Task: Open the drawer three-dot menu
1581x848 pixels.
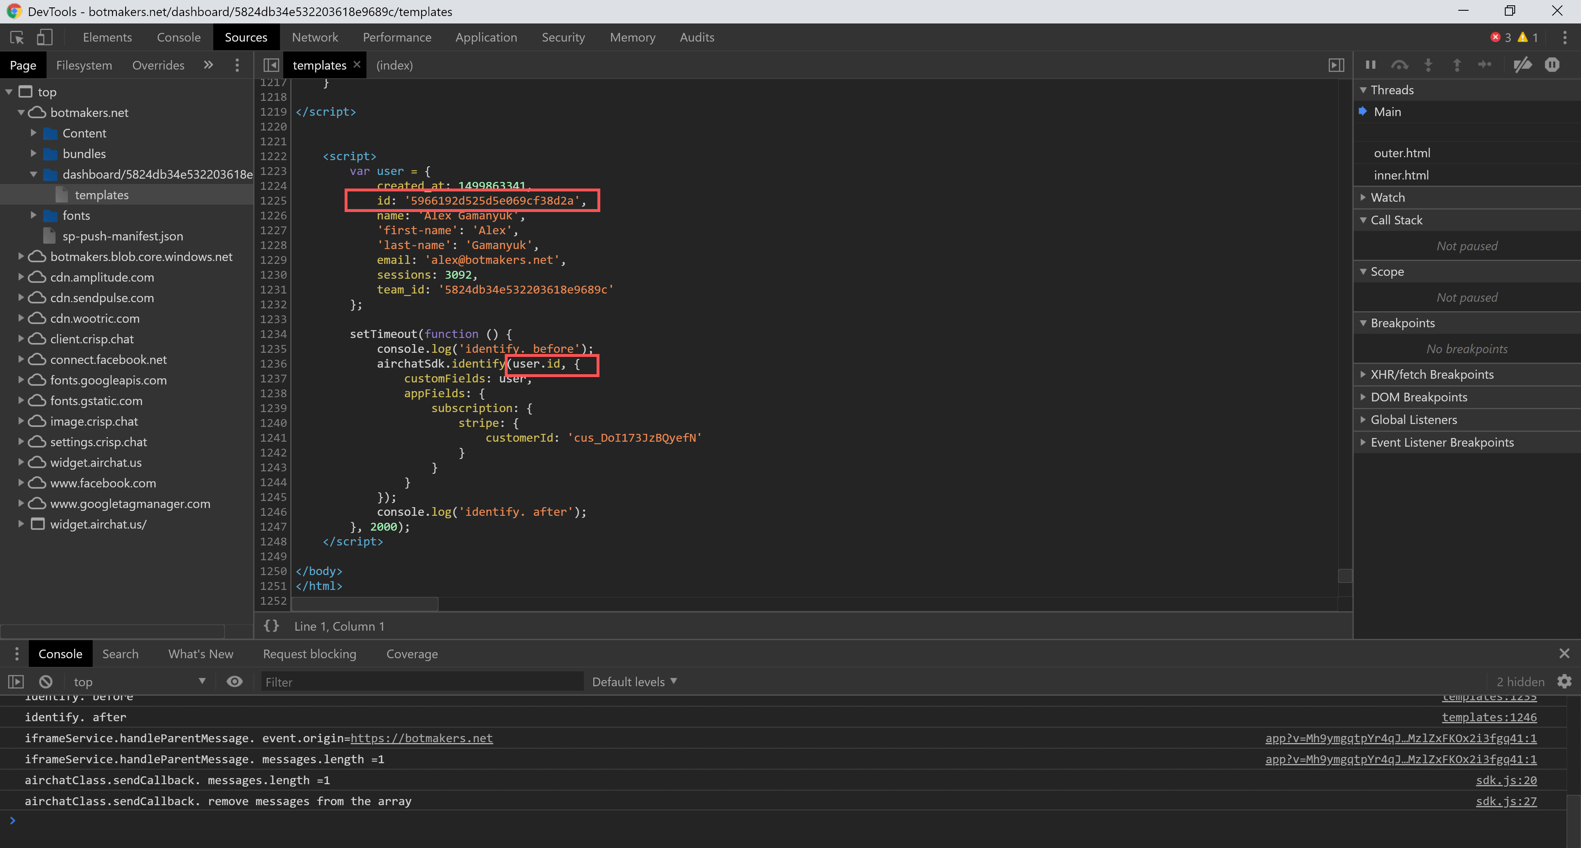Action: pyautogui.click(x=16, y=653)
